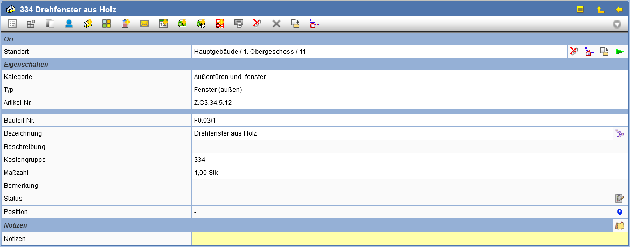The image size is (630, 247).
Task: Click the hierarchy tree icon in Bezeichnung row
Action: pos(620,133)
